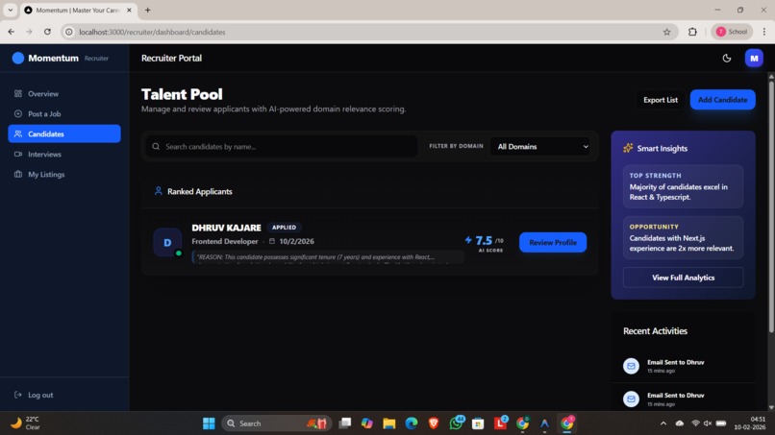Open Chrome three-dot menu

pos(764,32)
